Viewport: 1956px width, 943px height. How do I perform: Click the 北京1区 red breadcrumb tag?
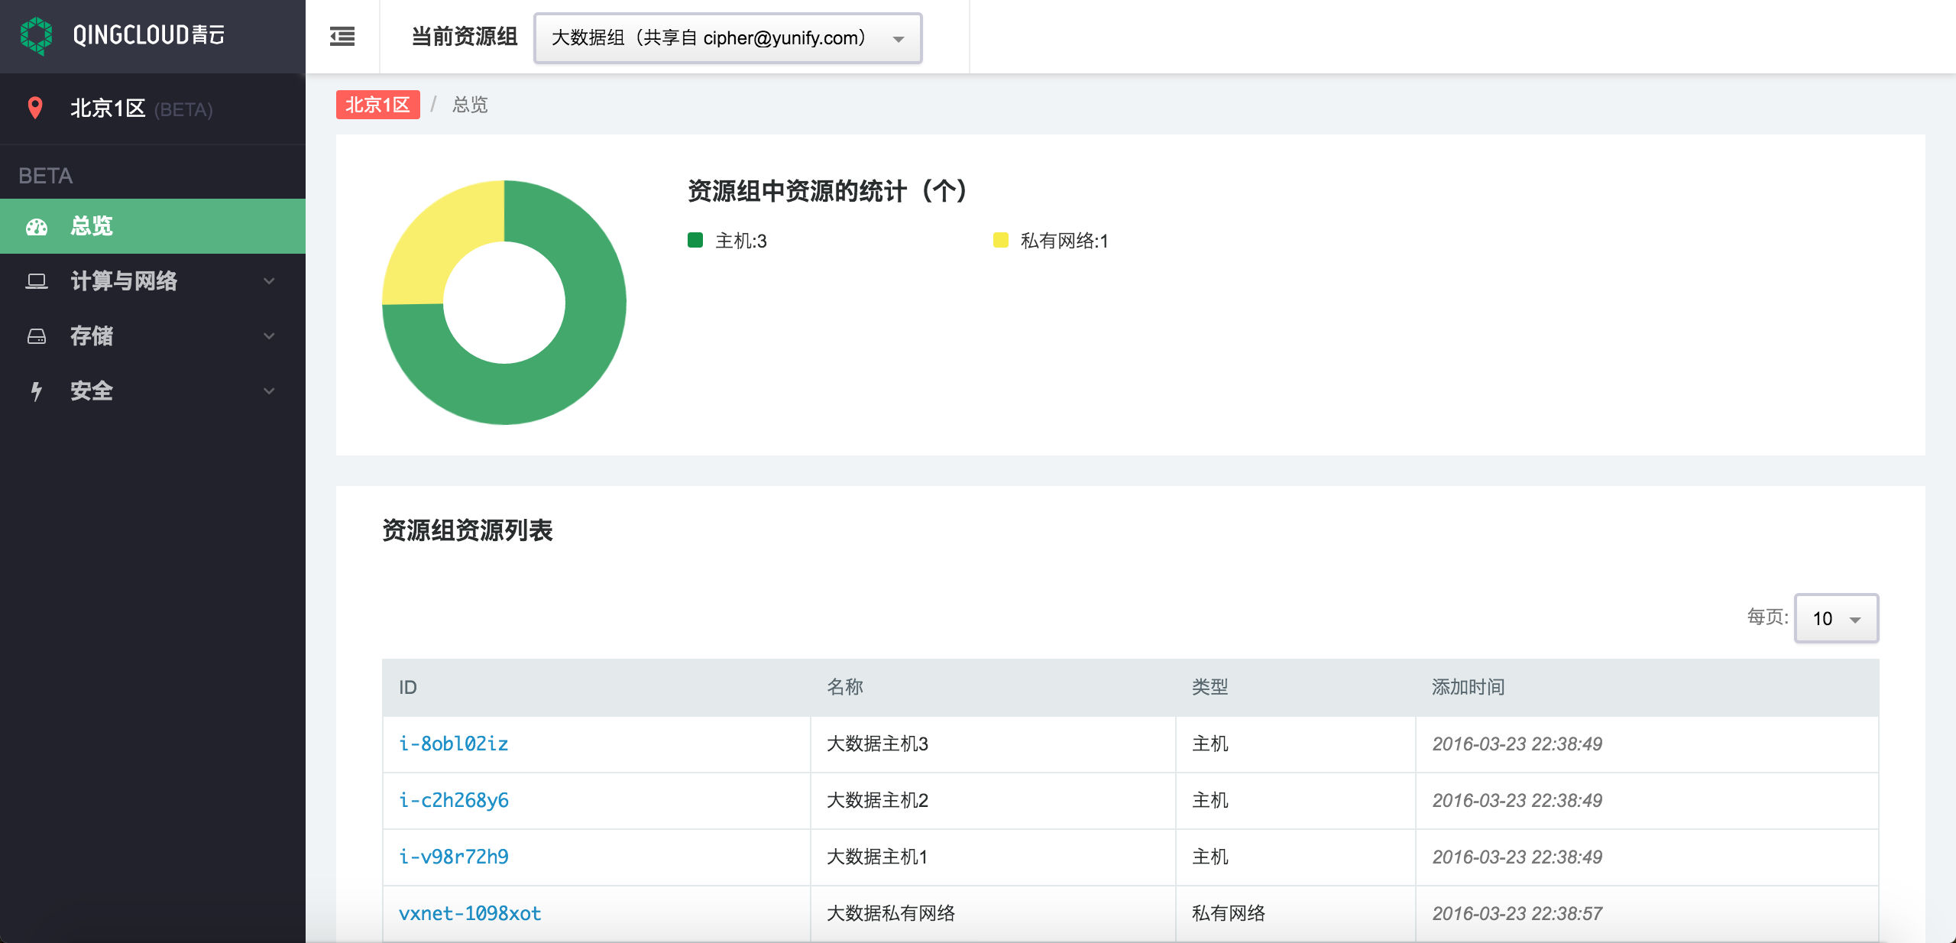click(x=377, y=105)
